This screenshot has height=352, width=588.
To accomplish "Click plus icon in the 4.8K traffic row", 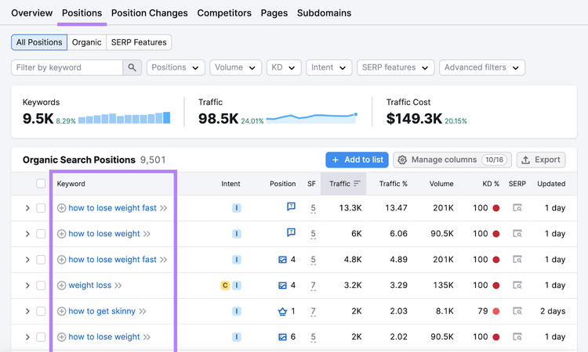I will pos(61,260).
